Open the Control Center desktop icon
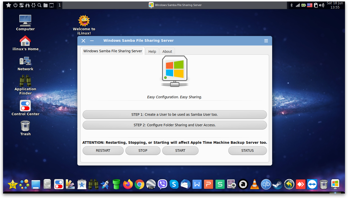This screenshot has width=348, height=198. tap(25, 108)
